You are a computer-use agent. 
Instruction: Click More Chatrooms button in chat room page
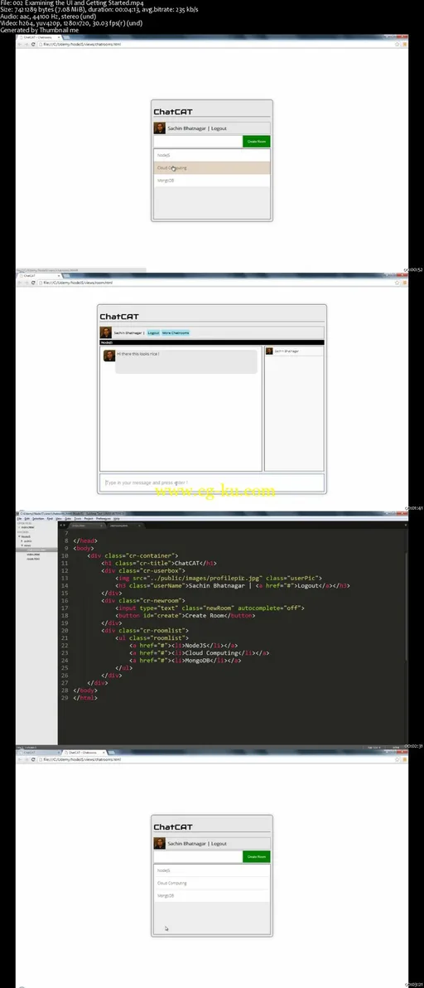(x=176, y=332)
